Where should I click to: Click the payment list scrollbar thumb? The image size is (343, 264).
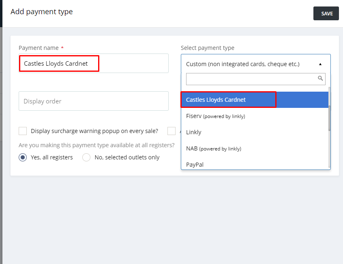[x=329, y=118]
